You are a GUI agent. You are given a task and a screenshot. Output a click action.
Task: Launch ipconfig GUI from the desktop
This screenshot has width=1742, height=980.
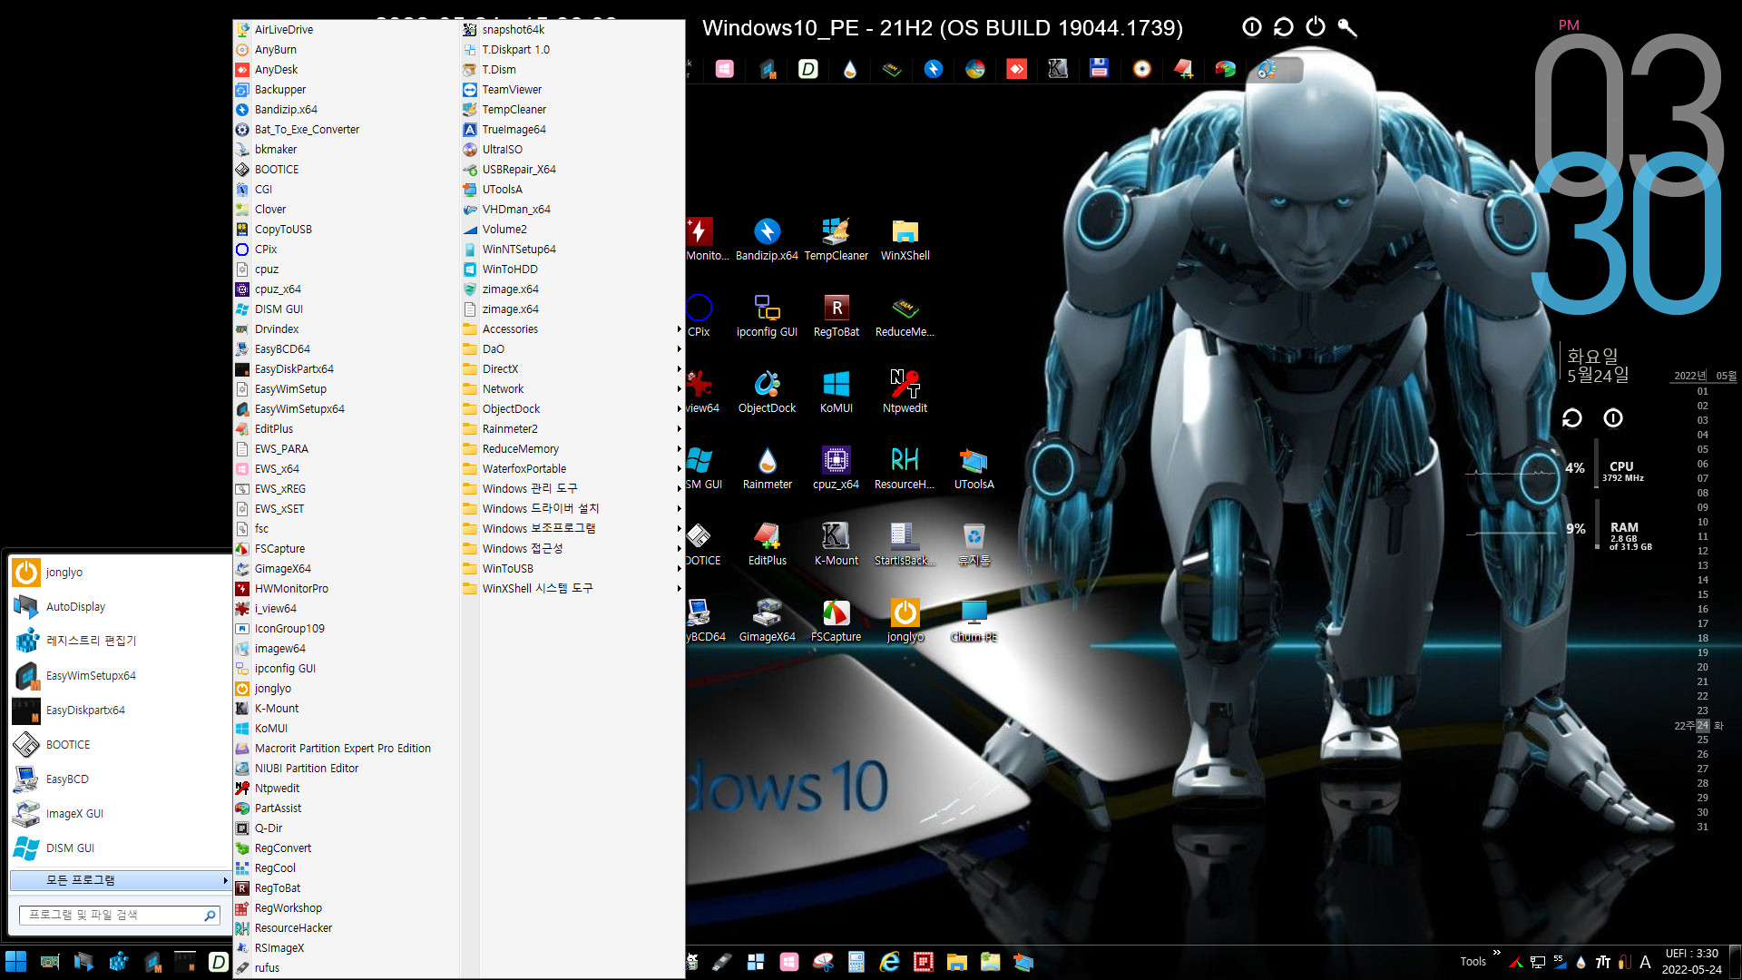pyautogui.click(x=767, y=315)
